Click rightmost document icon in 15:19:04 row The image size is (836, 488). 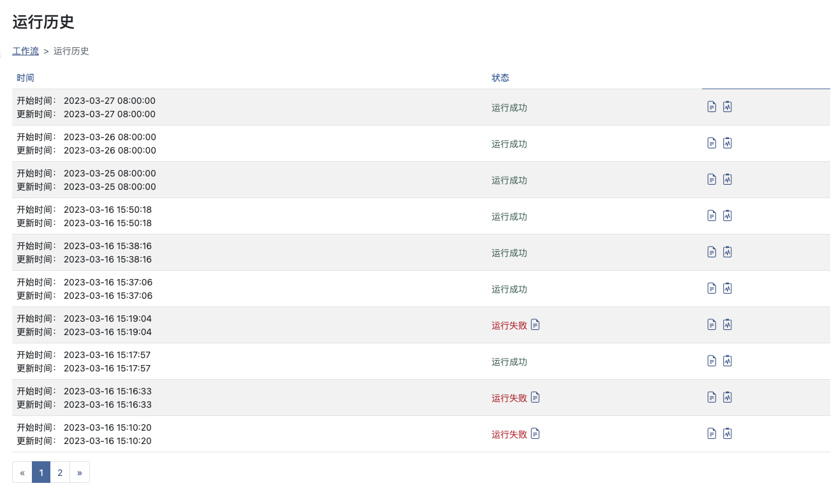pyautogui.click(x=712, y=324)
